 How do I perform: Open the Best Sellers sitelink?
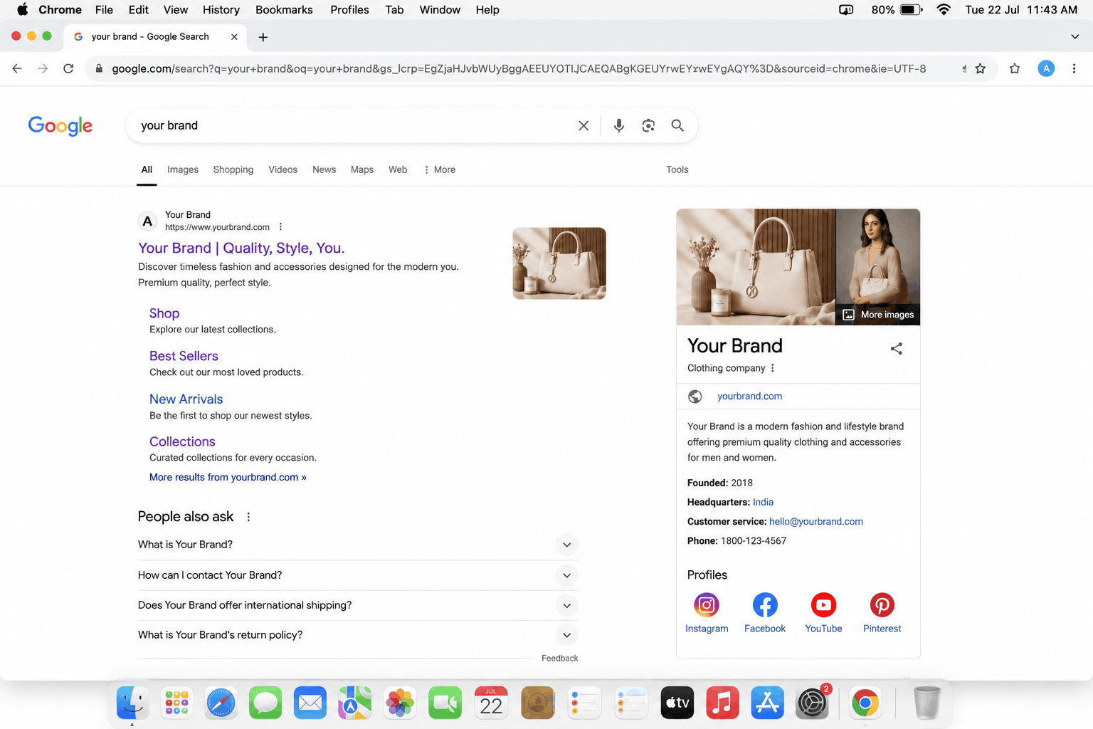[184, 356]
